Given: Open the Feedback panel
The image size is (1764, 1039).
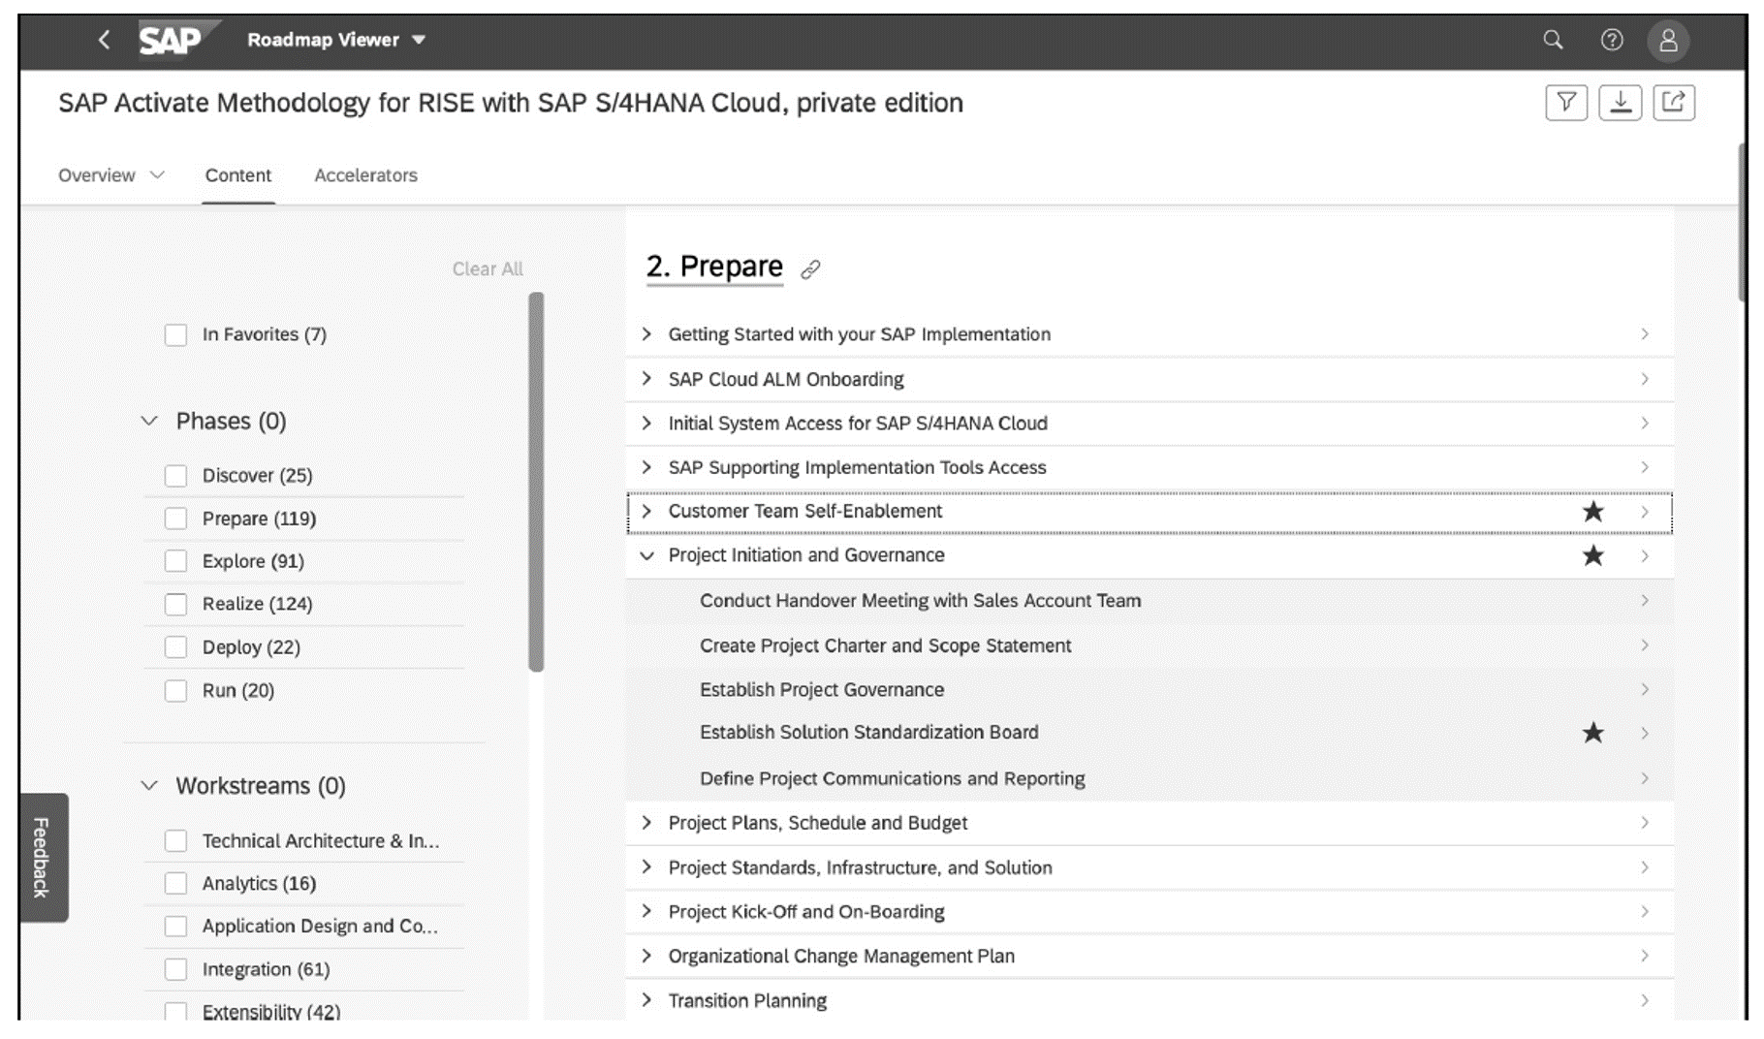Looking at the screenshot, I should point(40,857).
